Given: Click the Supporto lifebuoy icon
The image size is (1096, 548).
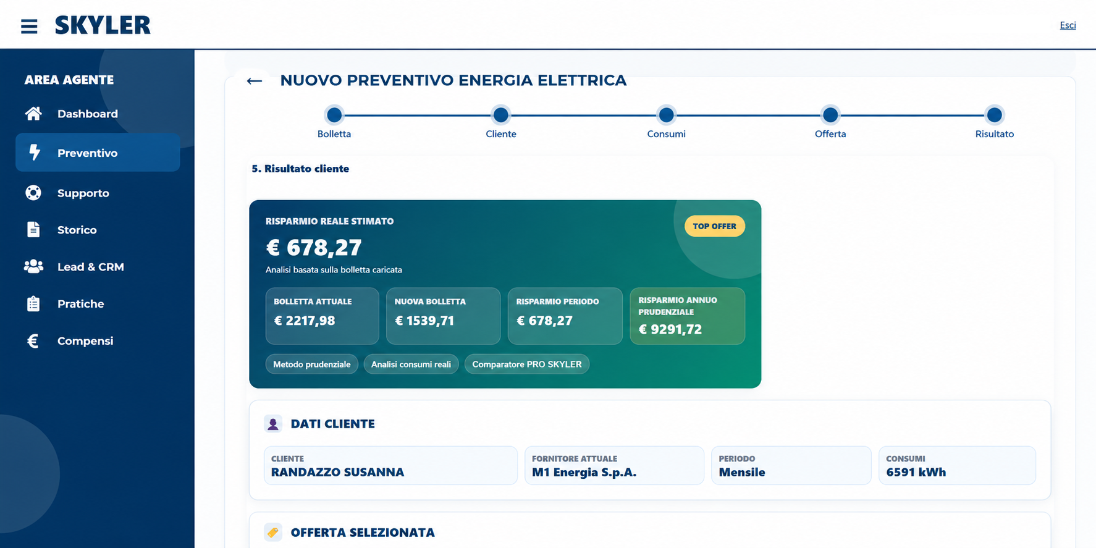Looking at the screenshot, I should click(33, 193).
